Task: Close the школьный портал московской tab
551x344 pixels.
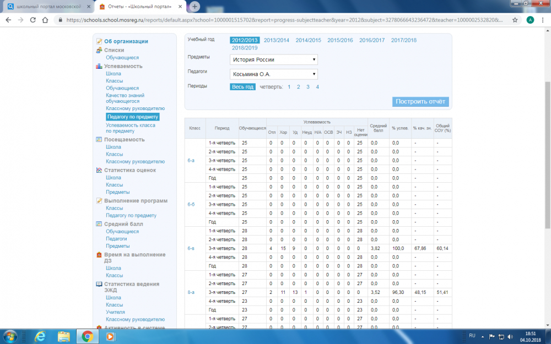Action: (x=88, y=7)
